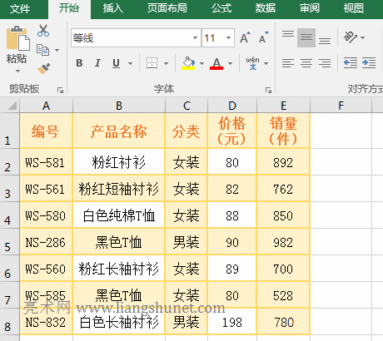Select the 男装 cell in row 8
The width and height of the screenshot is (383, 341).
[x=186, y=322]
